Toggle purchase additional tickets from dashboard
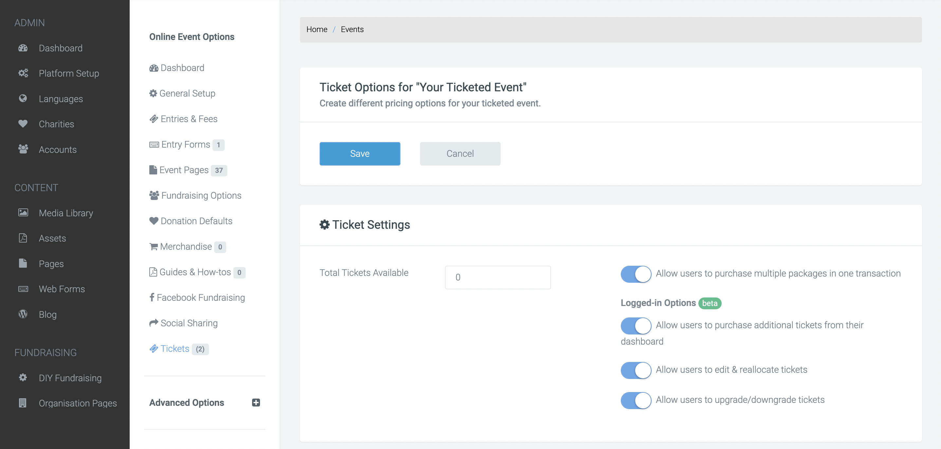The image size is (941, 449). tap(636, 326)
